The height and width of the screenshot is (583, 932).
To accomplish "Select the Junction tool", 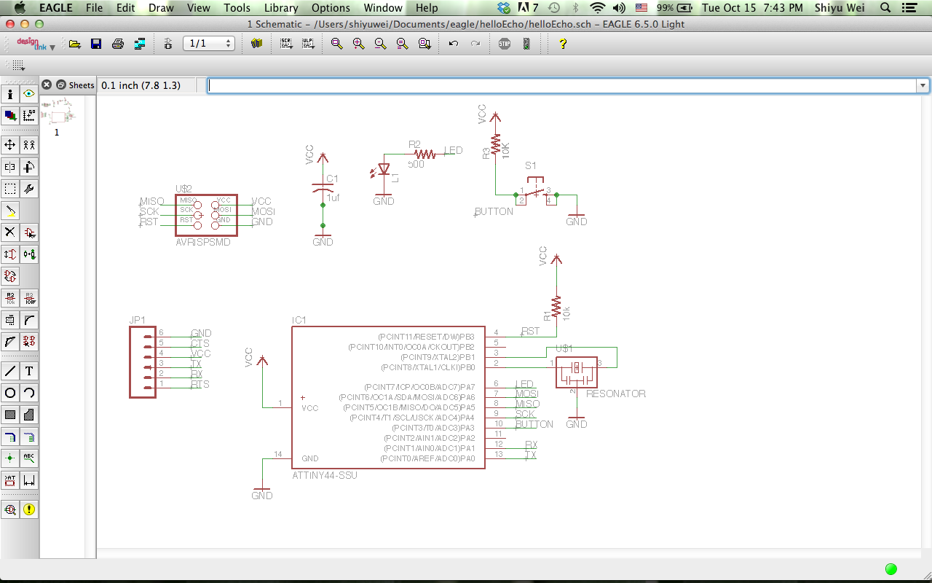I will (10, 458).
